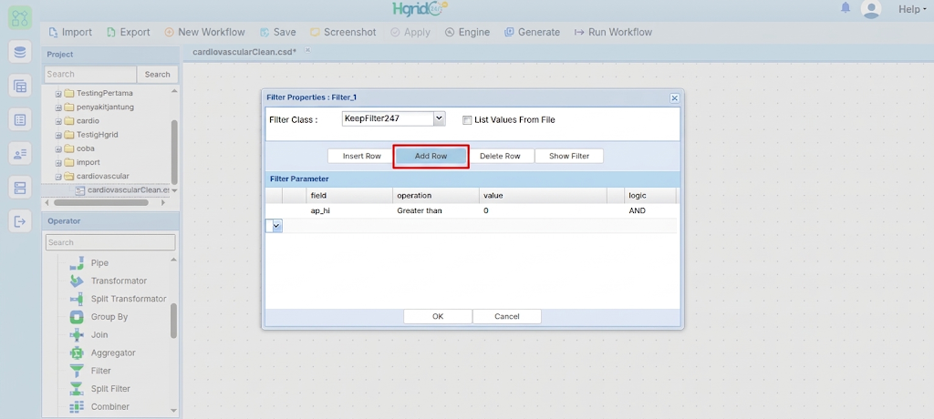Select the Filter operator icon
This screenshot has width=934, height=419.
click(77, 371)
